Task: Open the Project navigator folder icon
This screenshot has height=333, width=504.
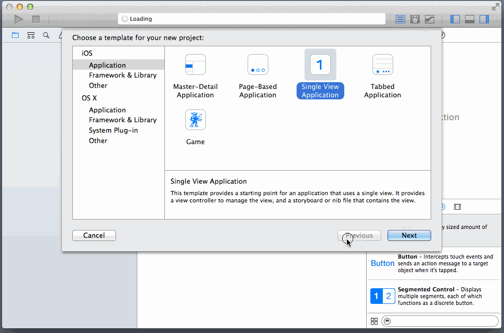Action: tap(16, 35)
